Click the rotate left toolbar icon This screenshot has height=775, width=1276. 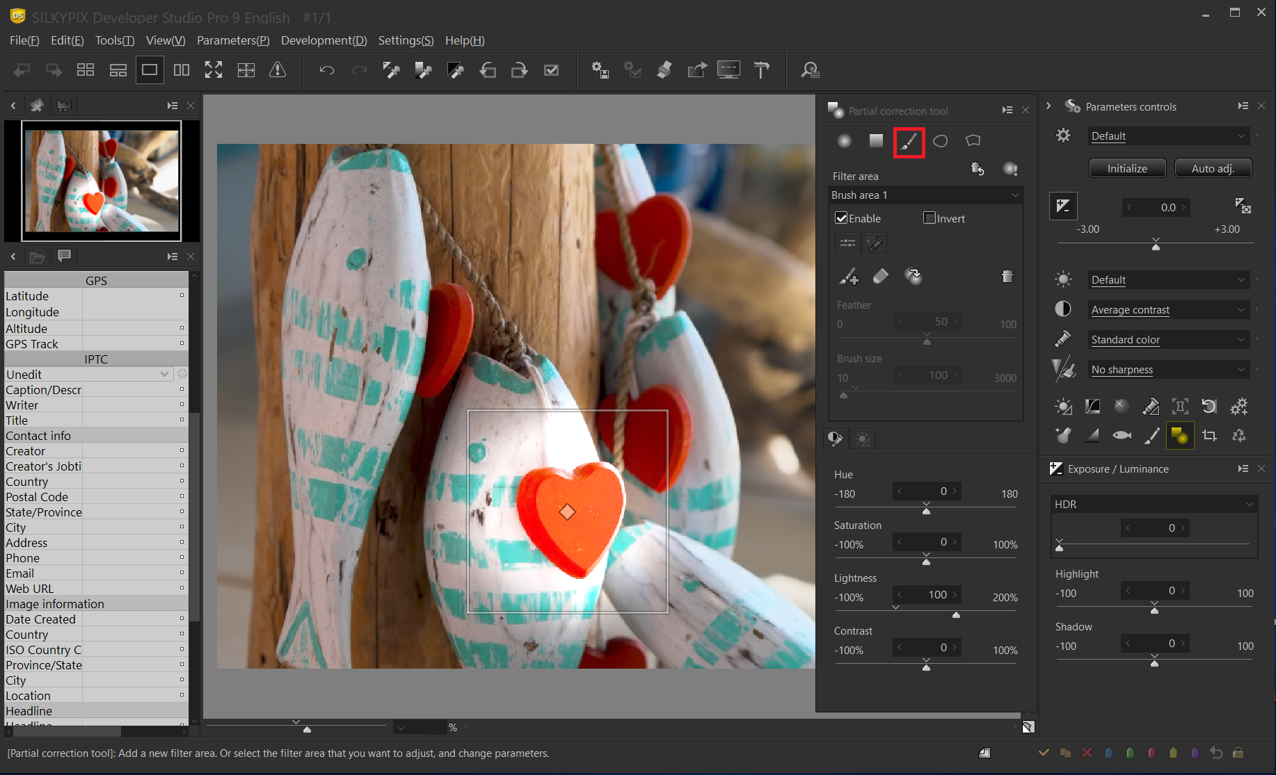pos(488,70)
